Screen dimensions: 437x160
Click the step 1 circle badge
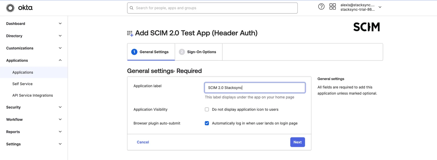point(134,52)
